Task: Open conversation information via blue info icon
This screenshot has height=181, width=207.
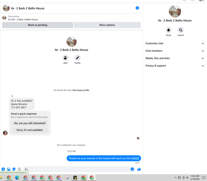Action: 137,8
